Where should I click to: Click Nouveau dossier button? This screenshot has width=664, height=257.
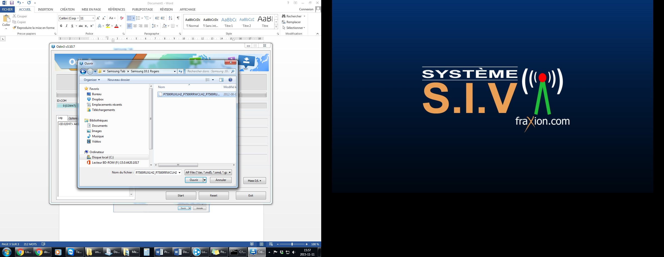coord(118,80)
